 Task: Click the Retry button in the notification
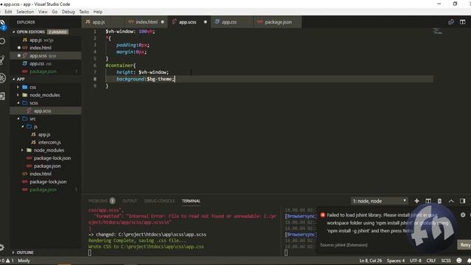pos(464,245)
